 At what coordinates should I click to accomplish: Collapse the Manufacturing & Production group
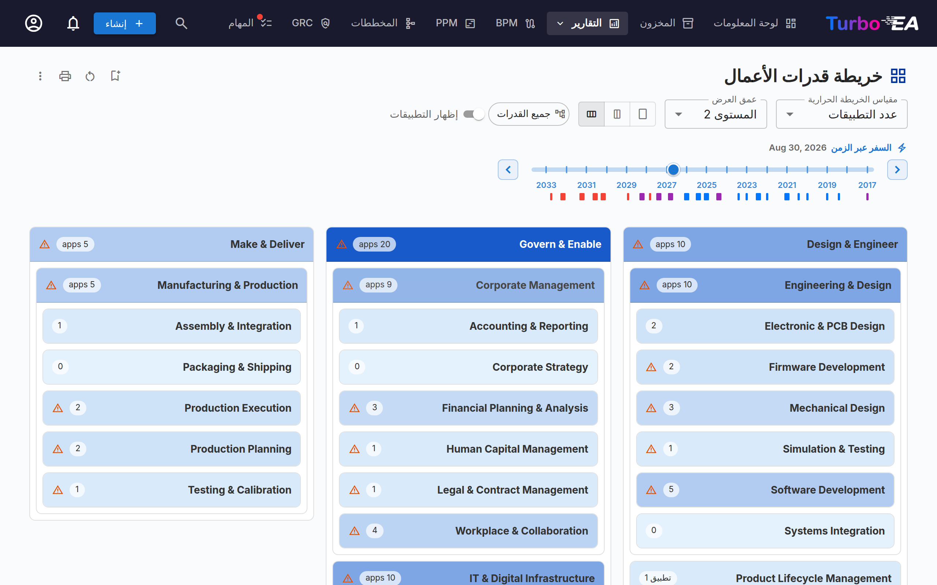tap(172, 285)
